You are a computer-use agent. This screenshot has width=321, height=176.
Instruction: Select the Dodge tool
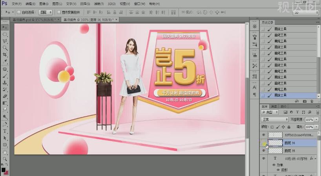5,117
